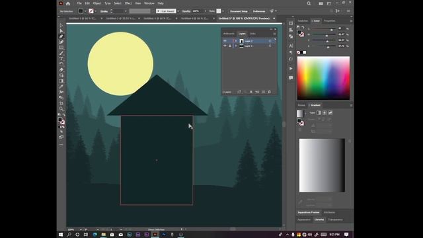Open graphic Style dropdown arrow
Viewport: 423px width, 238px height.
click(x=223, y=11)
